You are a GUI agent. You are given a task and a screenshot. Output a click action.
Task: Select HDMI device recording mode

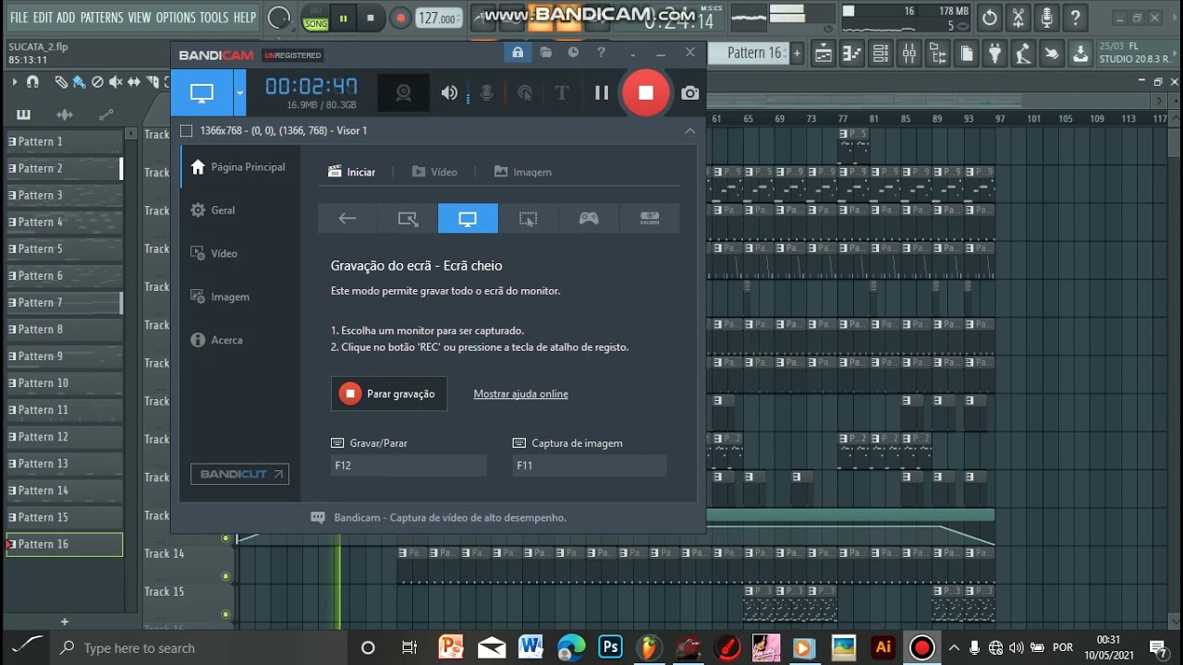click(650, 218)
